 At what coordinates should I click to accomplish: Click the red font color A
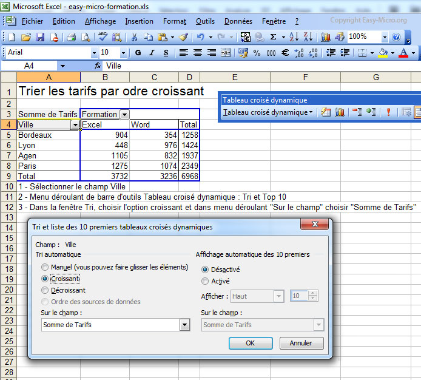pos(403,53)
